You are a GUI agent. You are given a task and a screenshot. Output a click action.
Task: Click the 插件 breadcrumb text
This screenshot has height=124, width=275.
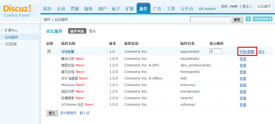point(47,19)
